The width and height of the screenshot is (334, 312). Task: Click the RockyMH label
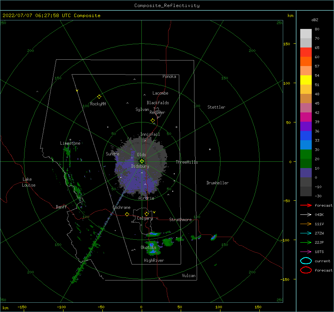98,104
